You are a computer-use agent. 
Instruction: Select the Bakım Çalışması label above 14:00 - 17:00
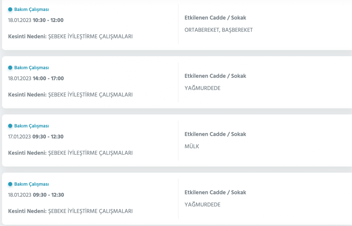tap(31, 68)
